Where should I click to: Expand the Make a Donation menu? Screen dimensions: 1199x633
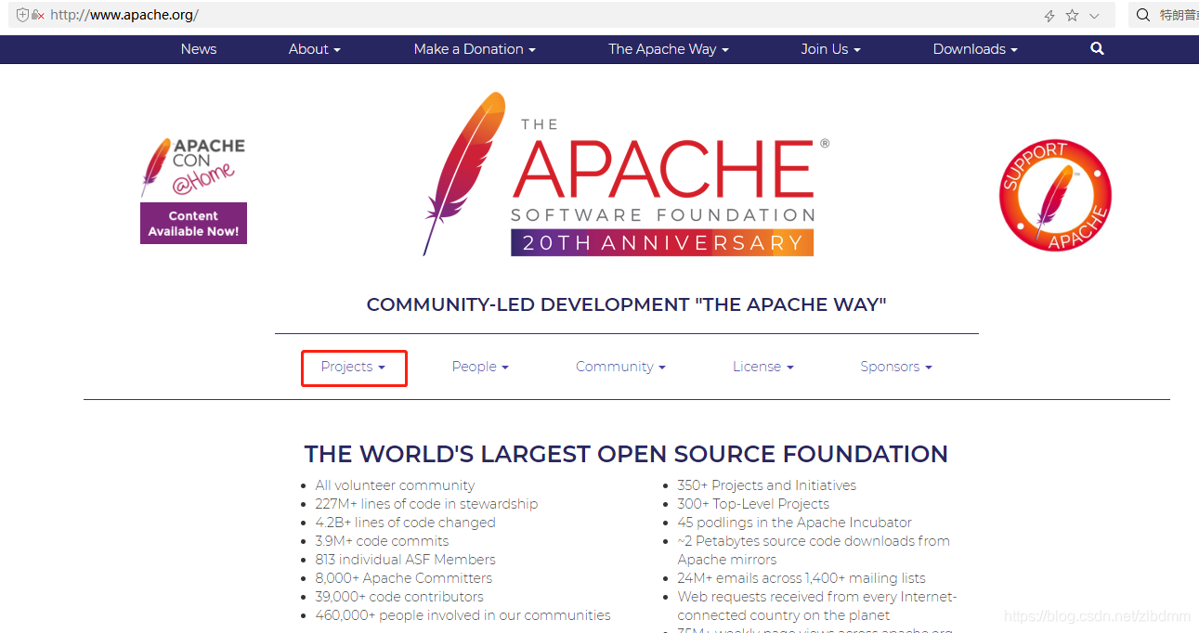pos(475,49)
